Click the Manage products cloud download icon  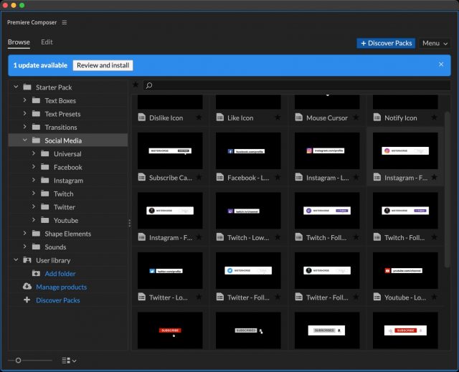(x=27, y=287)
